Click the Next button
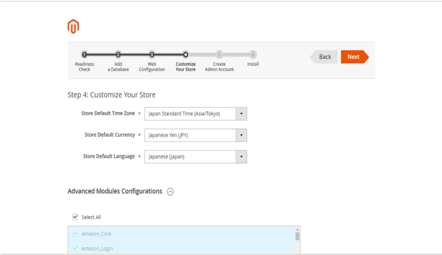 click(x=354, y=57)
